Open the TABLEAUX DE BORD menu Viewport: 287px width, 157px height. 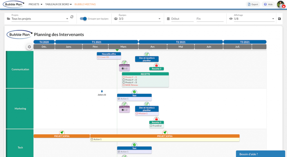tap(58, 4)
